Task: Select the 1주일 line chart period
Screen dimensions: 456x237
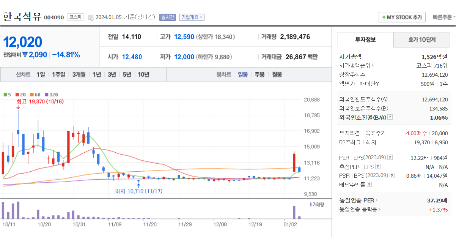Action: point(58,74)
